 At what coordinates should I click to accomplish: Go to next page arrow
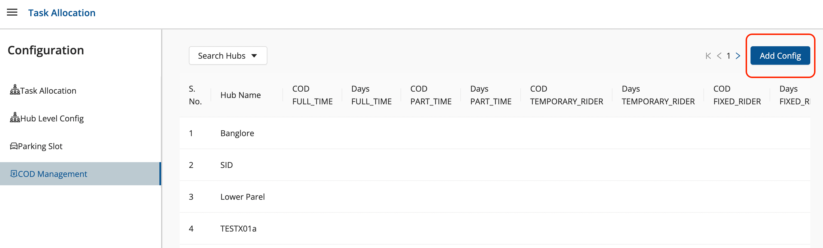point(738,56)
